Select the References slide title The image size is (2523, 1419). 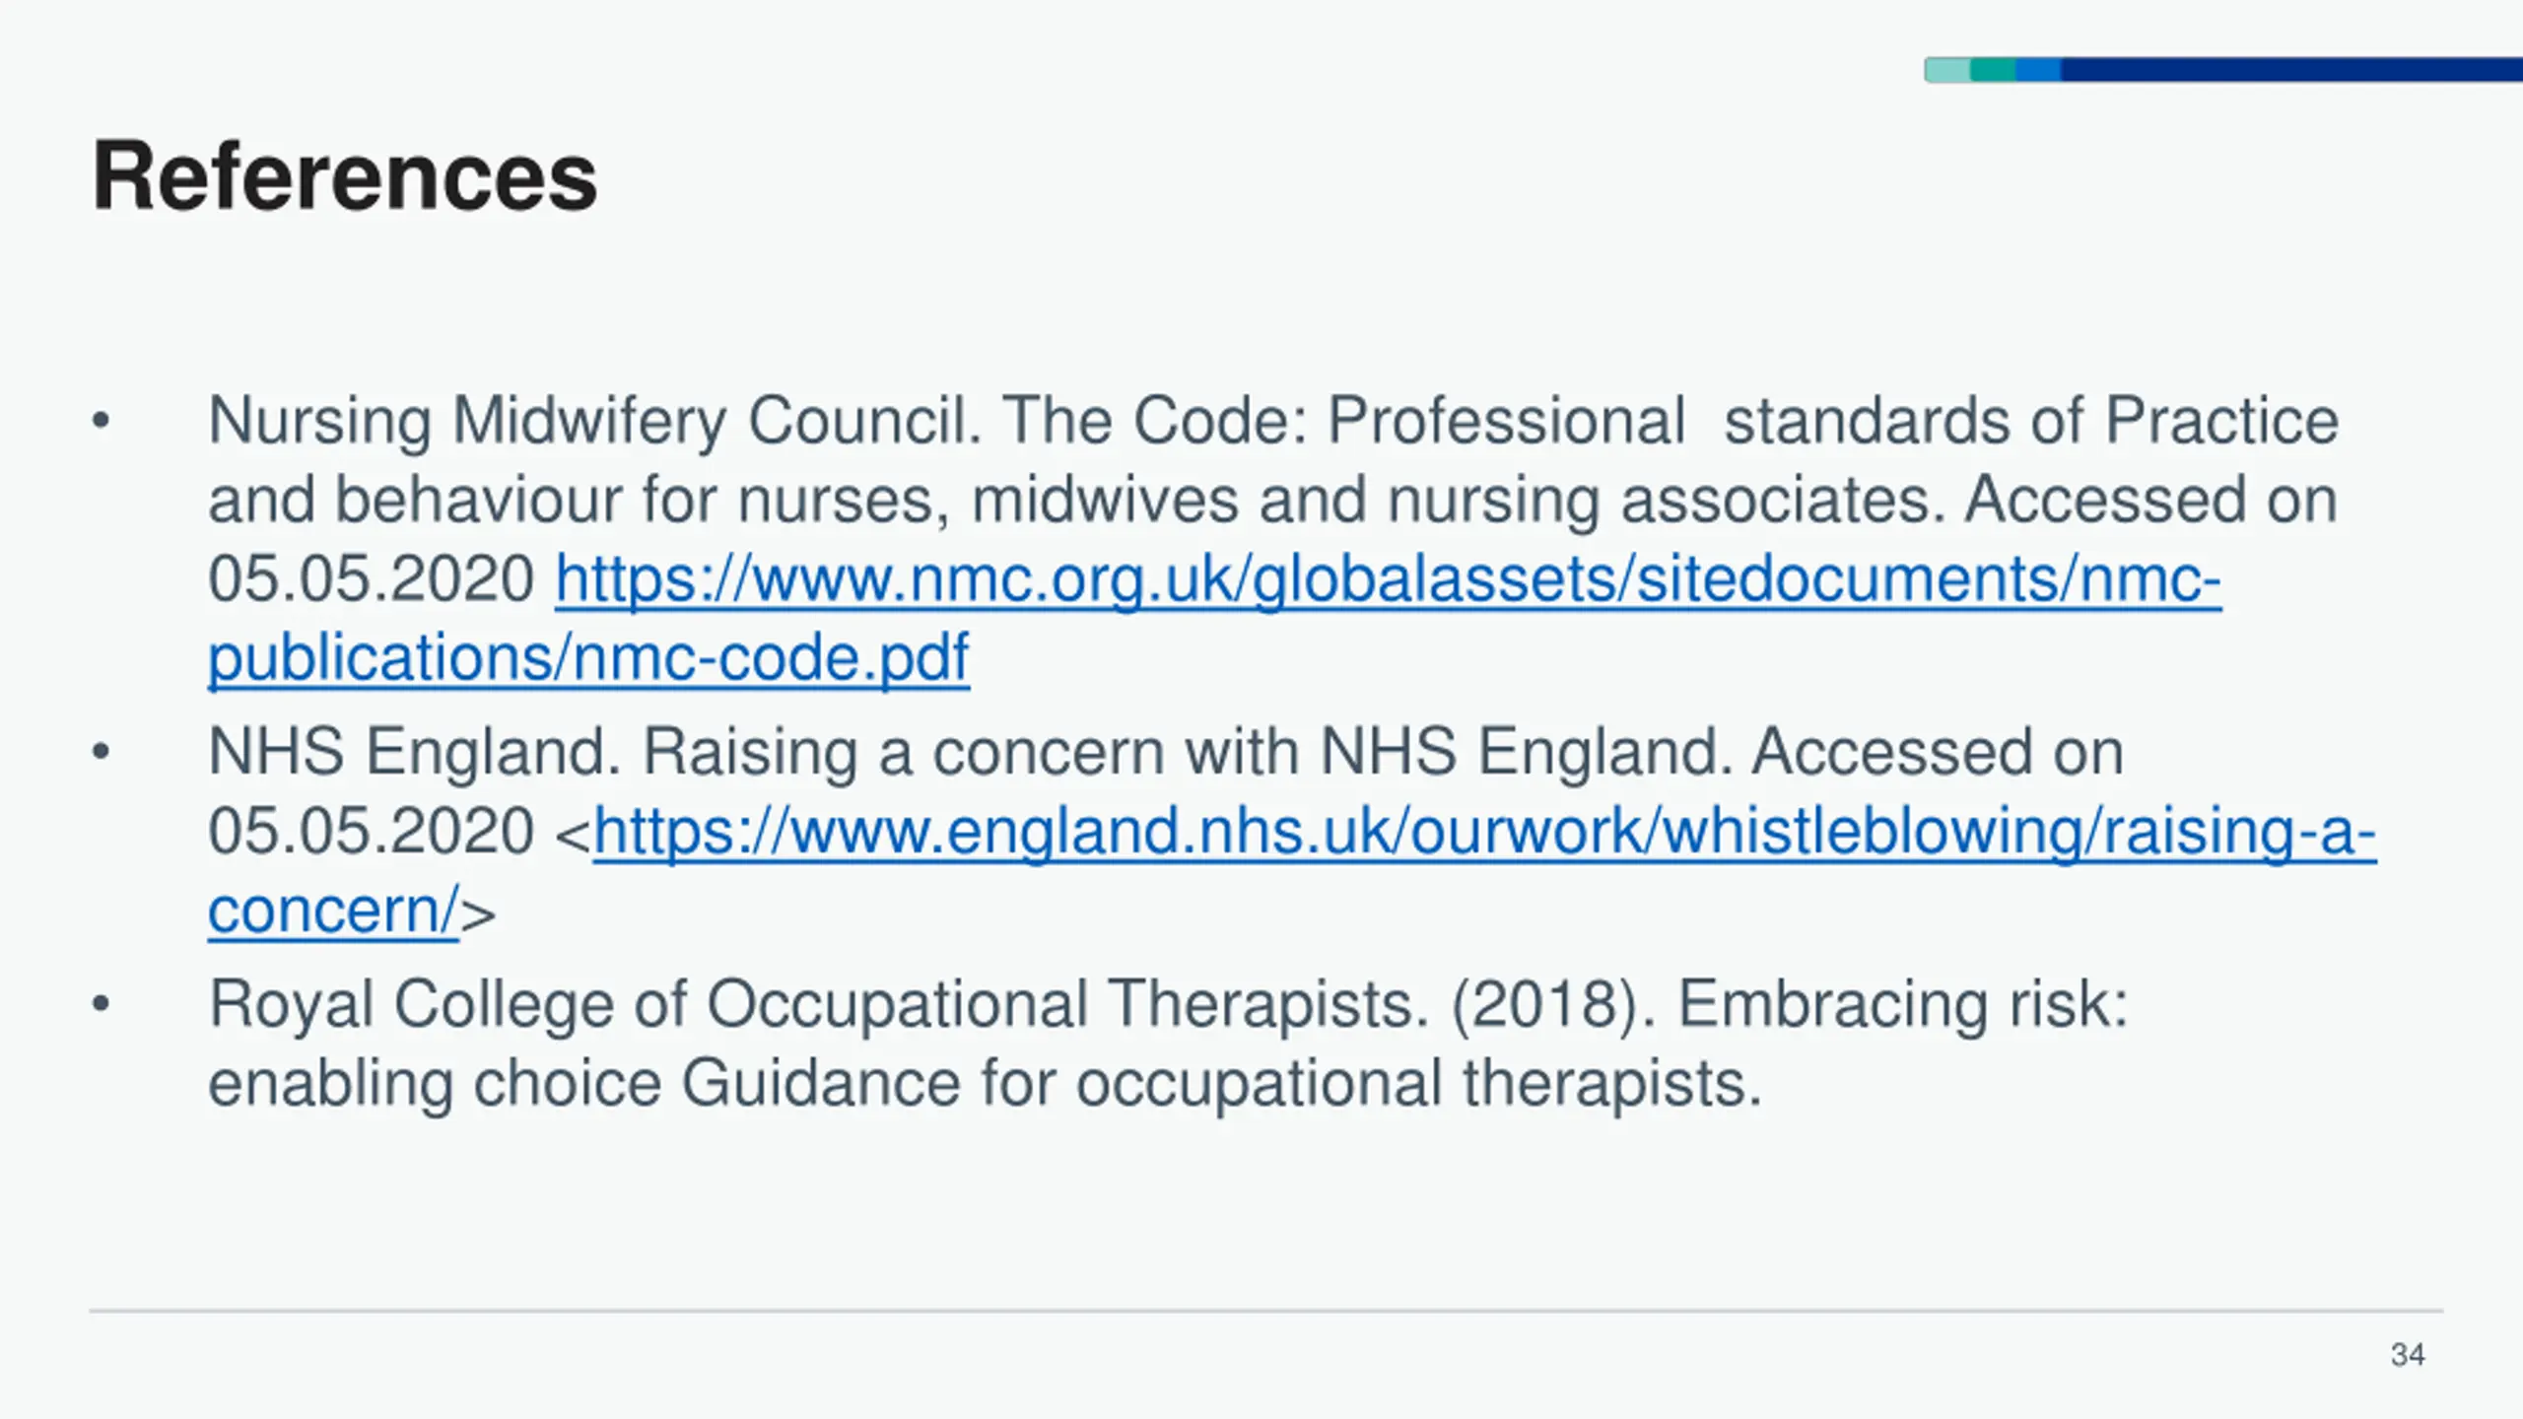[x=345, y=175]
